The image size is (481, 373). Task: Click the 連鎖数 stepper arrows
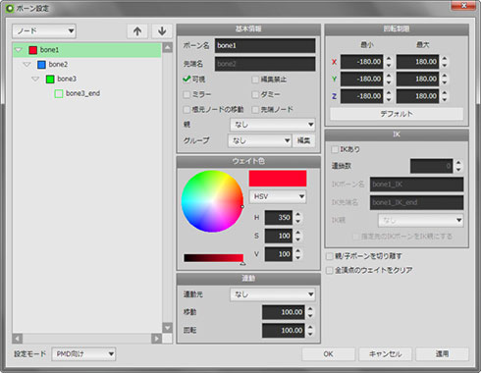pos(458,166)
